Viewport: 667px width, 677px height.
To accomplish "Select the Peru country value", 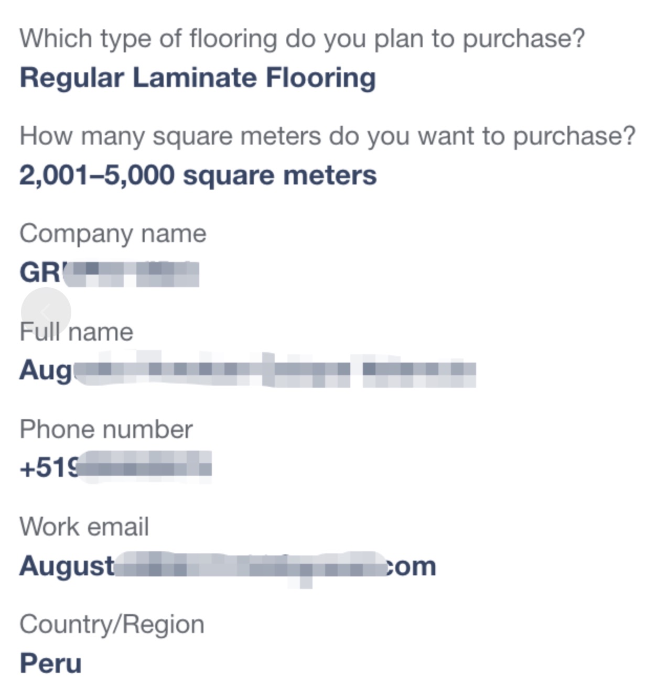I will [50, 663].
